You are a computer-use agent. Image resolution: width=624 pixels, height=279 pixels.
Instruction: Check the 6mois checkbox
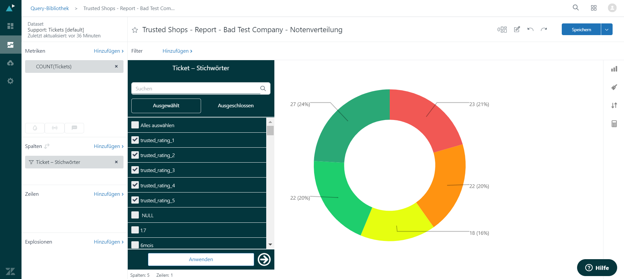(x=135, y=245)
